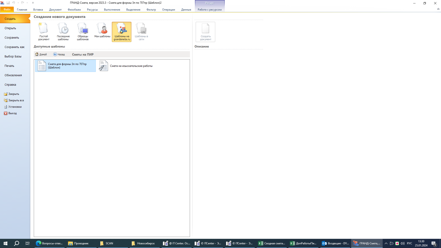This screenshot has width=441, height=248.
Task: Choose Сохранить in the file menu
Action: tap(15, 38)
